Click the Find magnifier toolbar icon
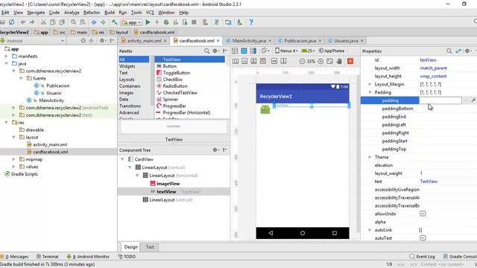 (73, 22)
